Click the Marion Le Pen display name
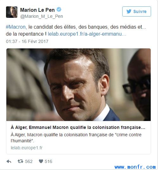This screenshot has height=170, width=158. tap(37, 10)
